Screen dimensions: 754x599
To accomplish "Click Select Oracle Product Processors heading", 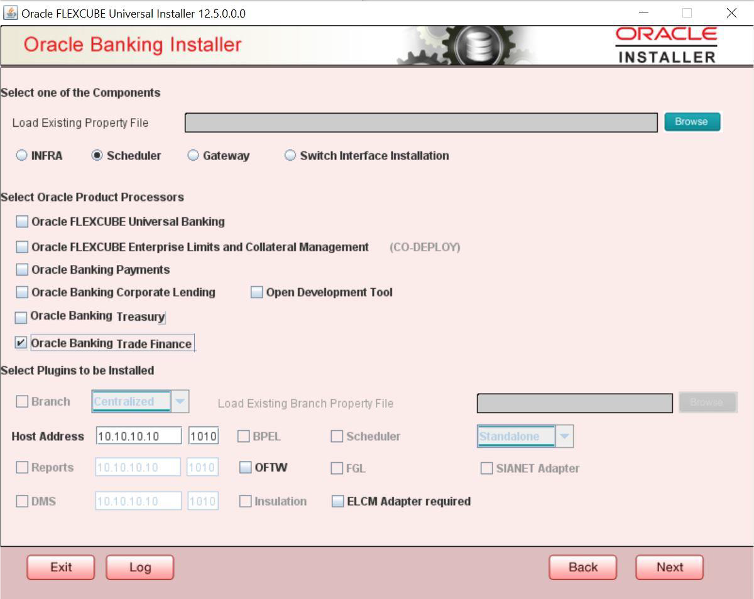I will coord(92,197).
